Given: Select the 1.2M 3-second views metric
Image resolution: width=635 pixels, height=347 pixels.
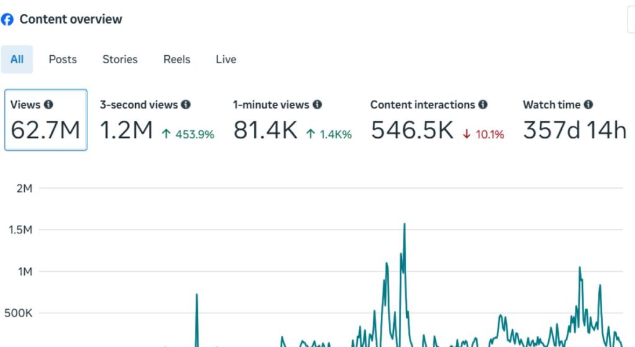Looking at the screenshot, I should point(127,130).
